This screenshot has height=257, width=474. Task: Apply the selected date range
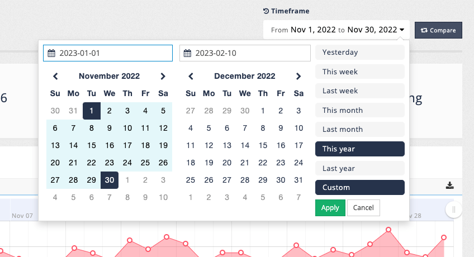(x=330, y=208)
